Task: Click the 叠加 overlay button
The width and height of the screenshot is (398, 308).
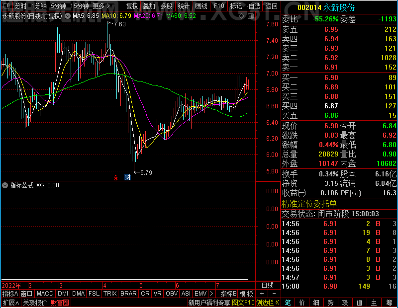Action: tap(149, 6)
